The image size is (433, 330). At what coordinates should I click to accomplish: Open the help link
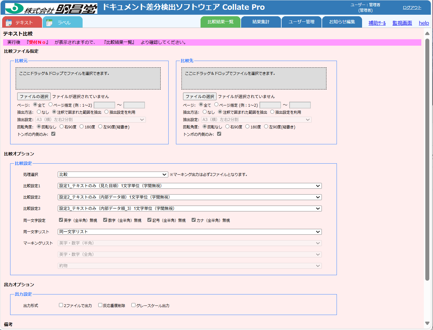pos(424,23)
